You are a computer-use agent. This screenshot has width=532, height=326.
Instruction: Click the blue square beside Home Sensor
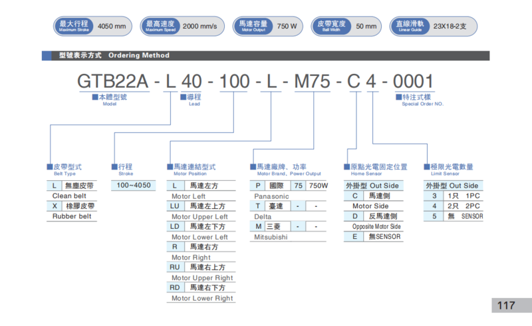coord(346,166)
